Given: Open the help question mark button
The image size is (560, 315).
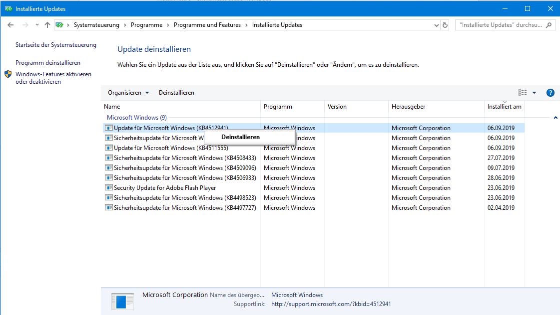Looking at the screenshot, I should coord(551,93).
